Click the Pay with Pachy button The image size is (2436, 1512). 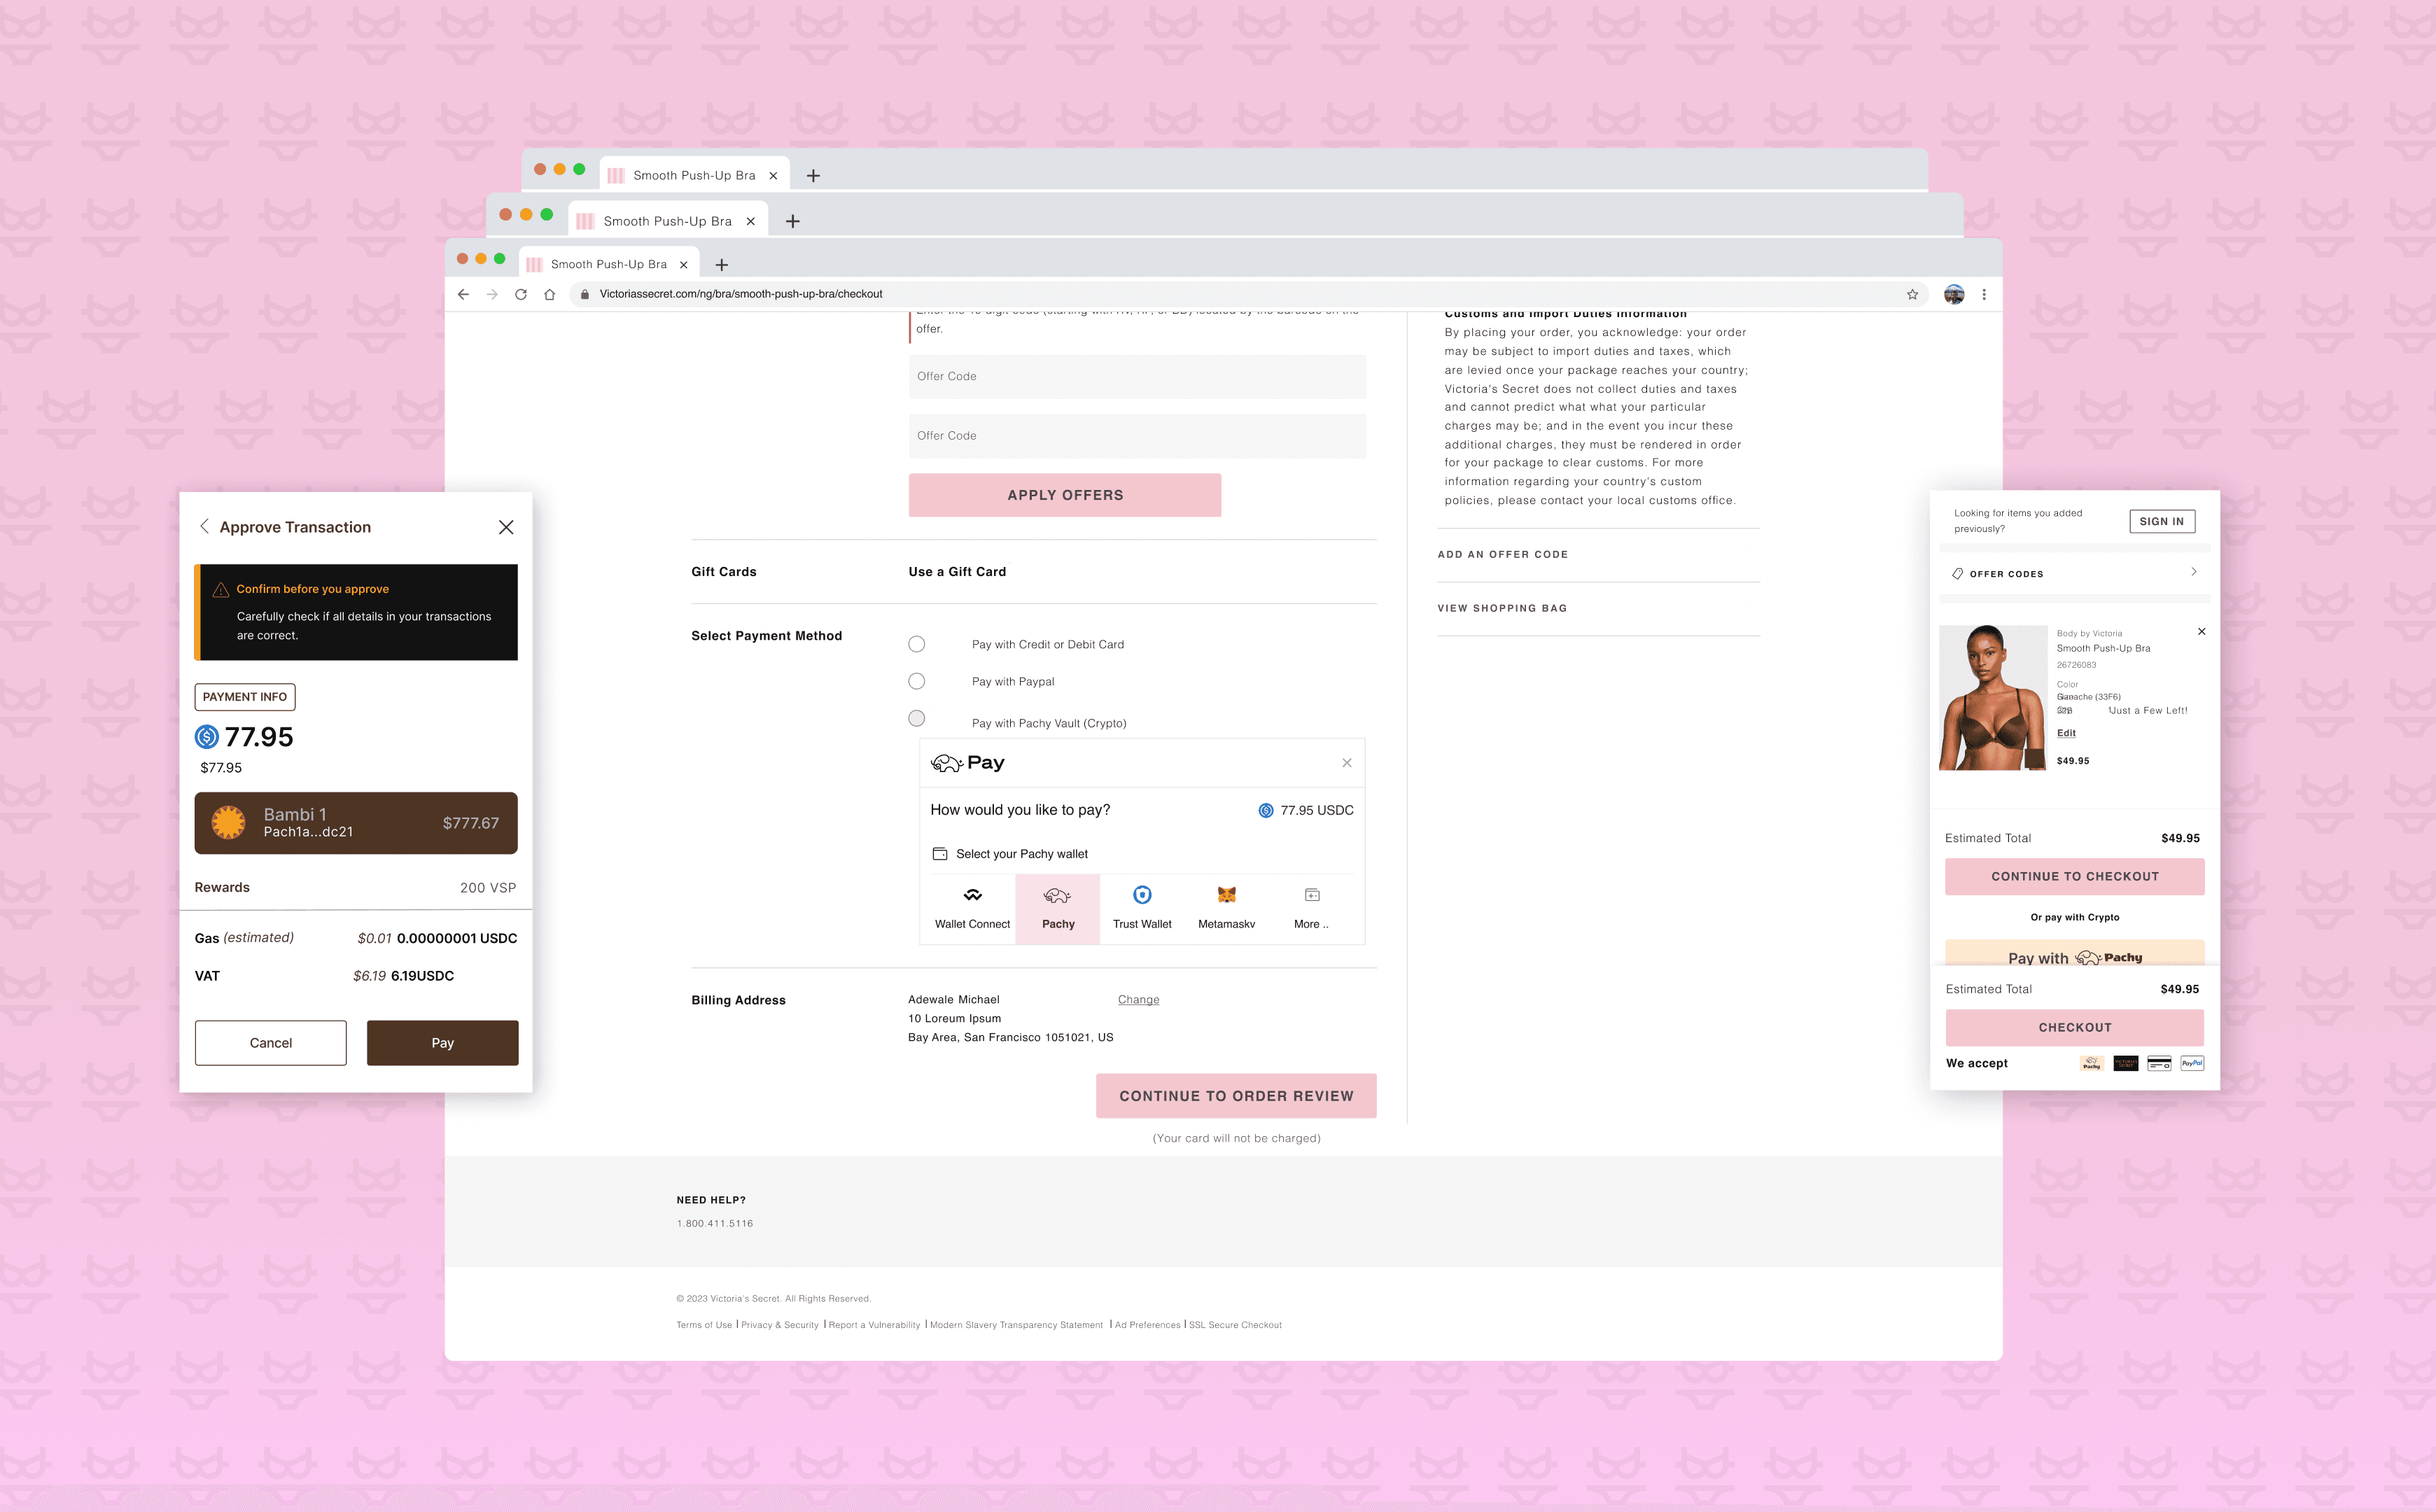click(2075, 953)
